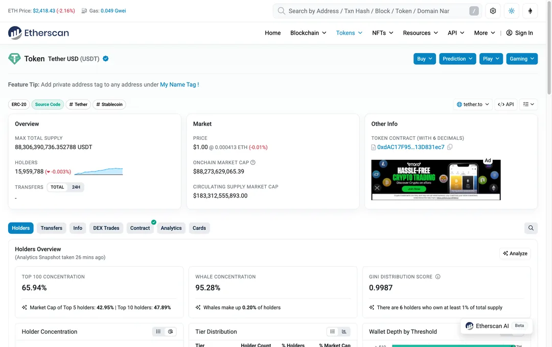
Task: Select 24H transfers toggle
Action: tap(76, 187)
